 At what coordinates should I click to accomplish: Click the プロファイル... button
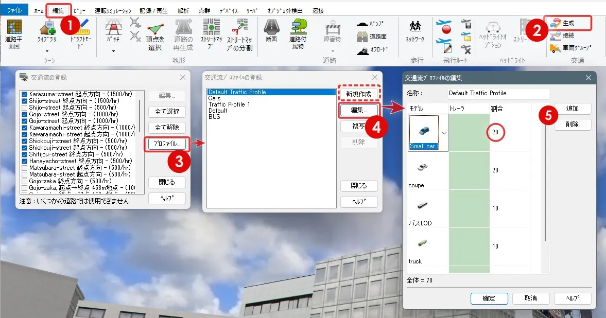(167, 144)
